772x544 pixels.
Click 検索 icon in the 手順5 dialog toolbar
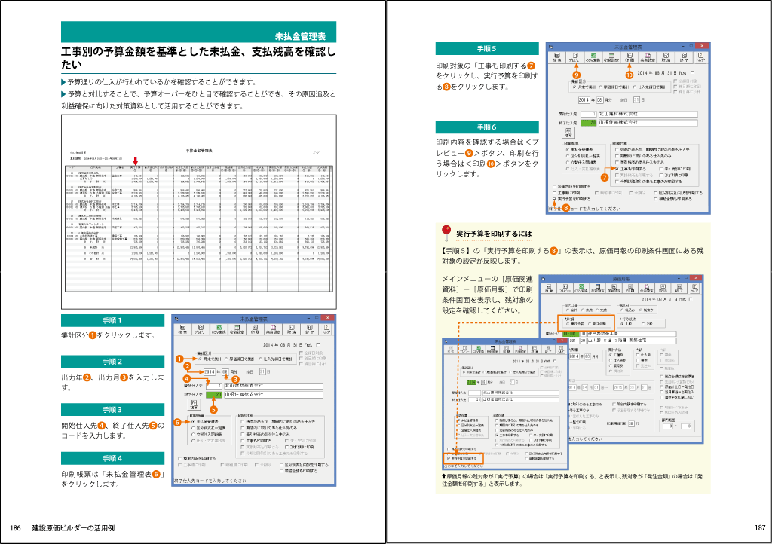click(556, 57)
